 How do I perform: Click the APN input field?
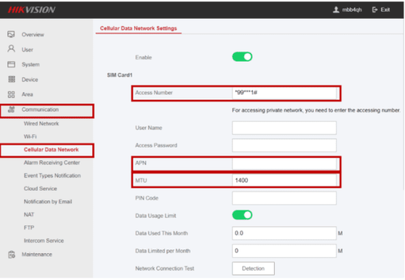point(284,163)
